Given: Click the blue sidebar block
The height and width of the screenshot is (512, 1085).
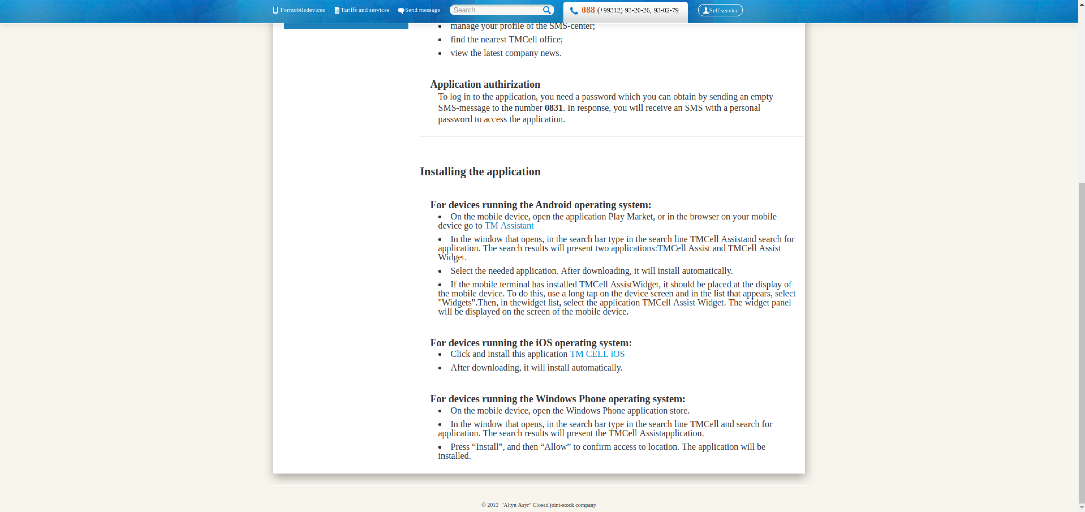Looking at the screenshot, I should tap(346, 26).
